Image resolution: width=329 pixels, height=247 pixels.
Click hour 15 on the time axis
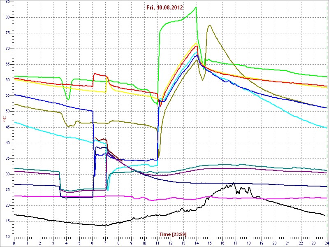[209, 243]
